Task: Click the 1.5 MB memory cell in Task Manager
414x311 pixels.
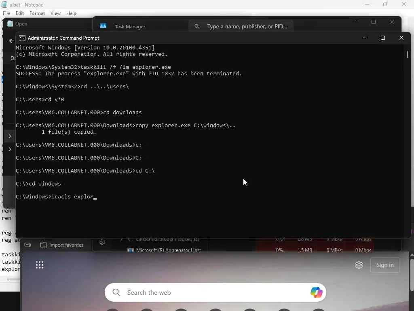Action: [x=305, y=249]
